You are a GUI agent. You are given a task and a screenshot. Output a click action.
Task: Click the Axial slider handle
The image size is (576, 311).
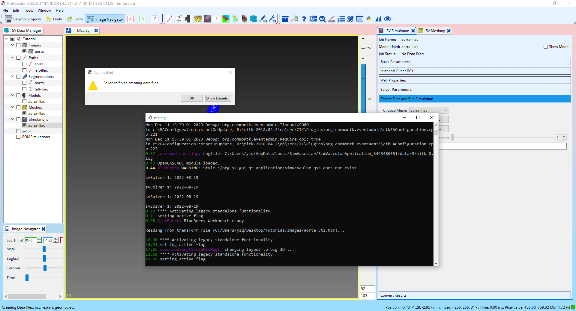(44, 249)
